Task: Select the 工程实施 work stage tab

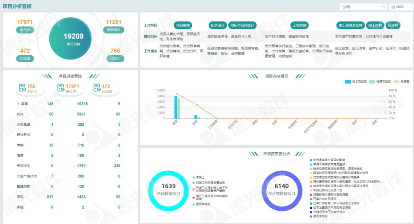Action: pos(300,25)
